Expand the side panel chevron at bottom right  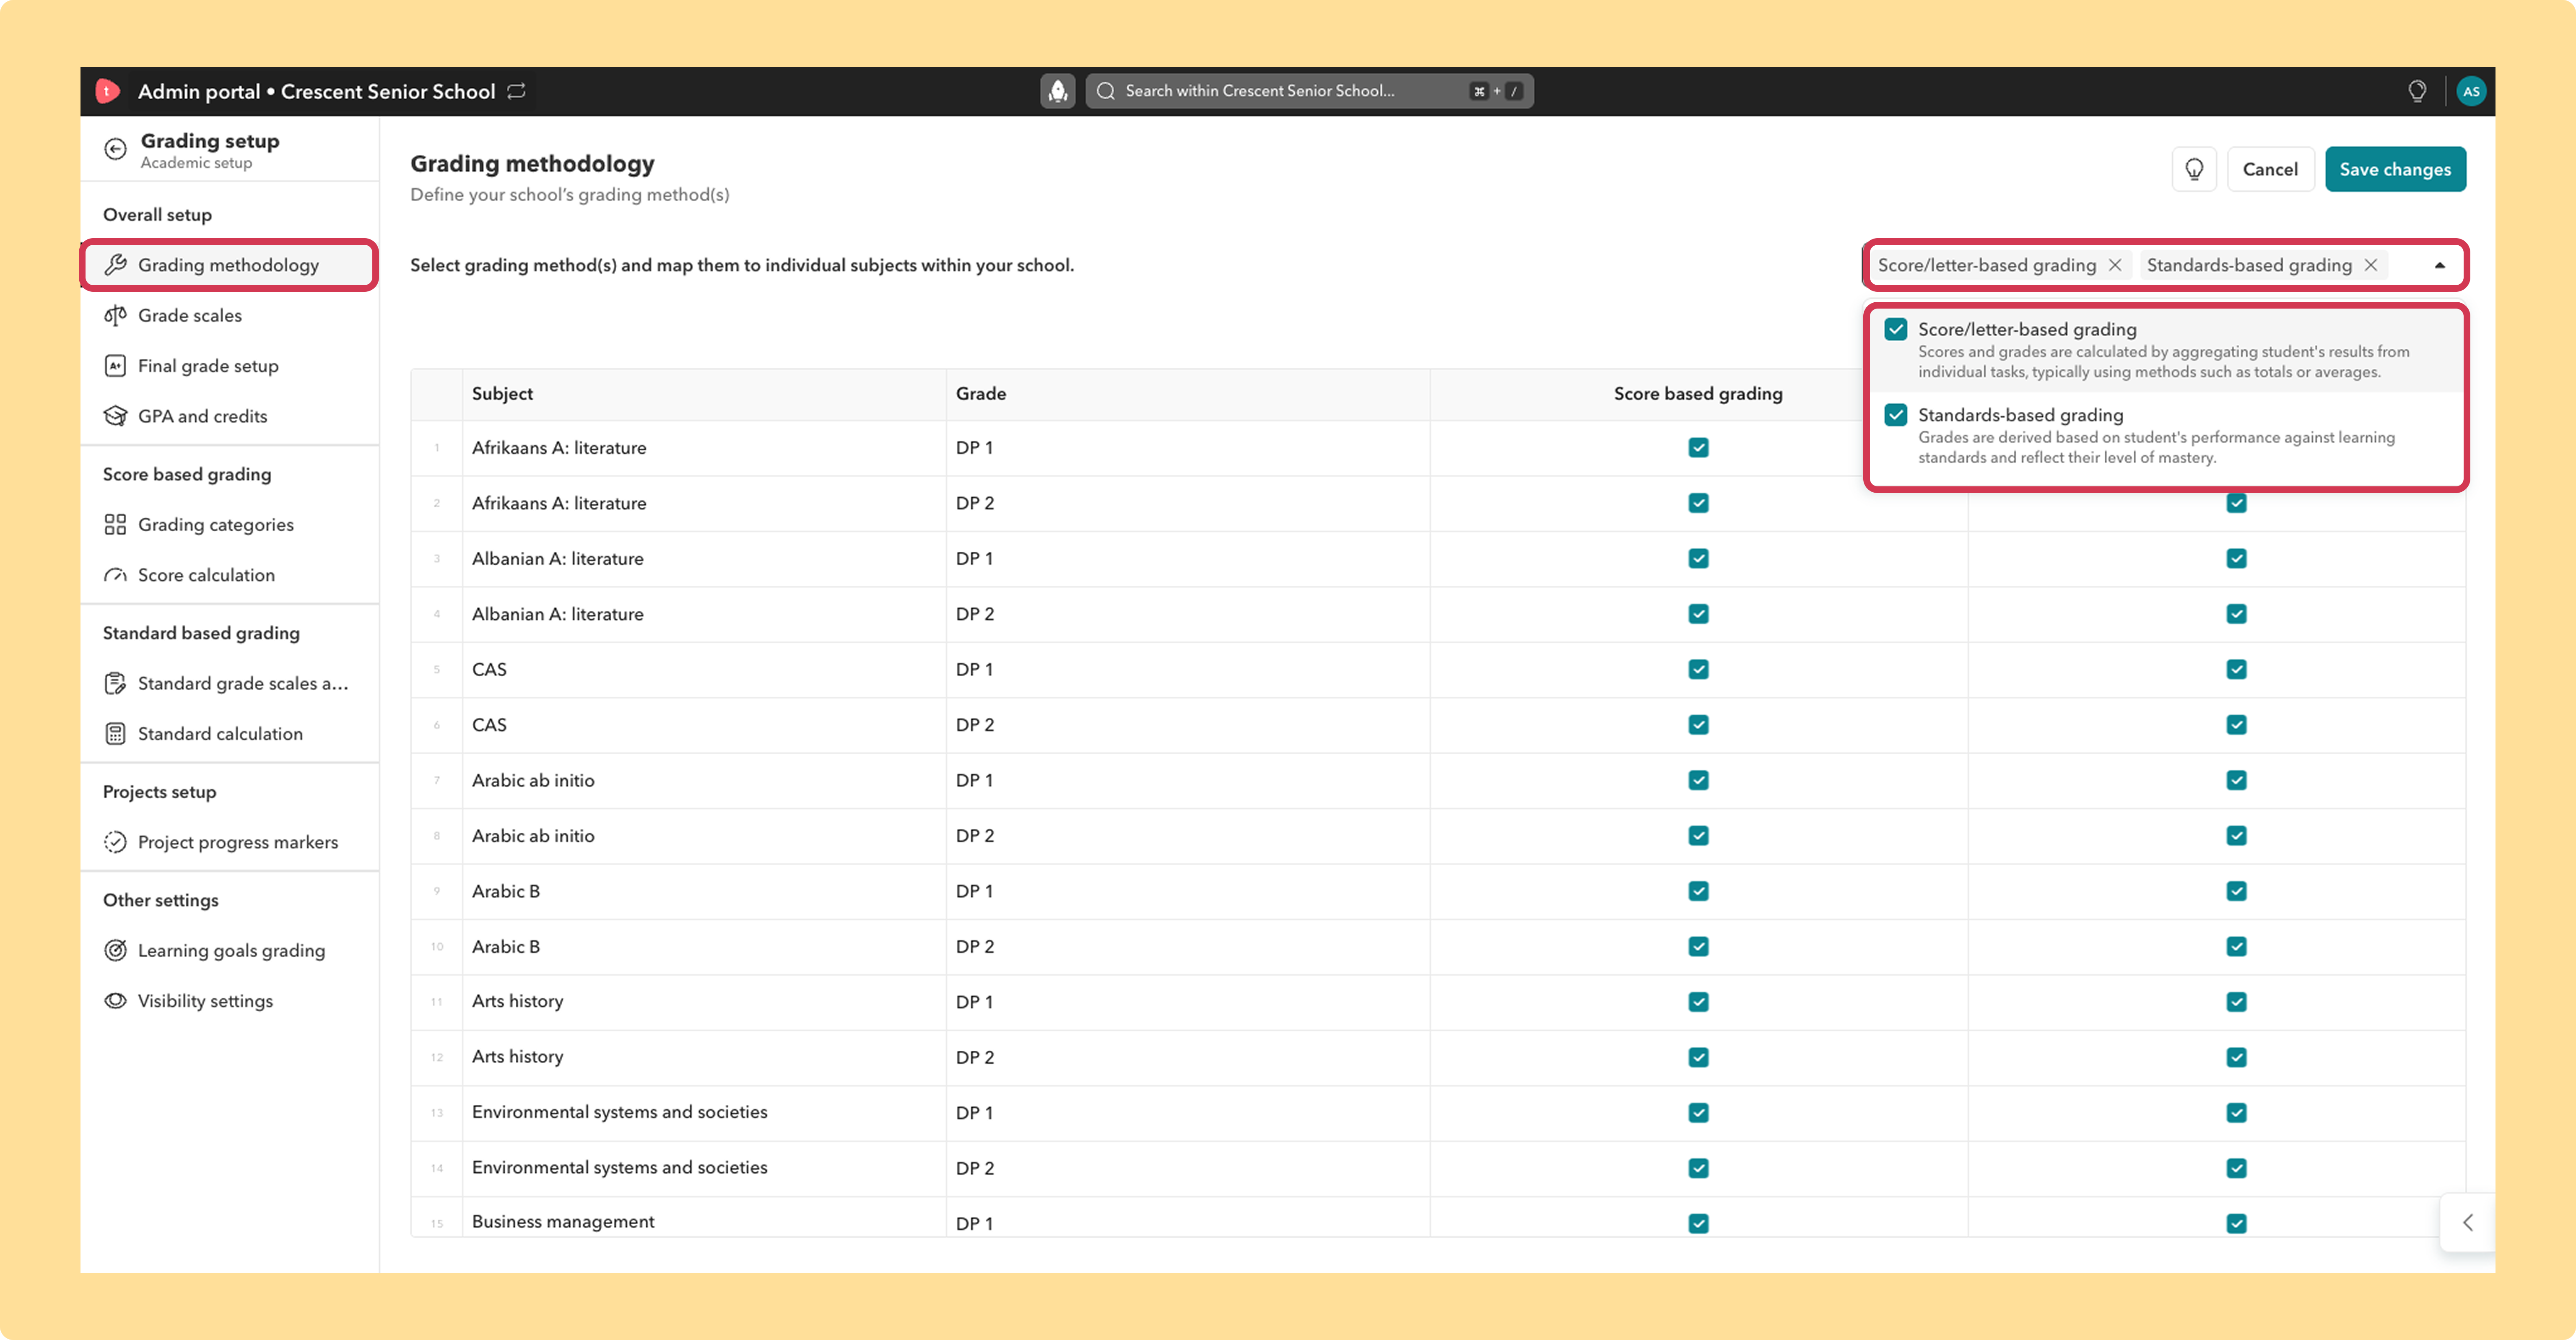2468,1222
